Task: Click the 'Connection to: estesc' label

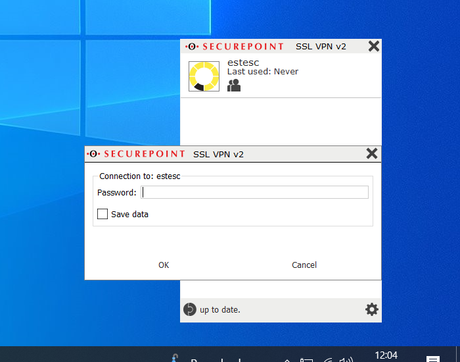Action: (139, 176)
